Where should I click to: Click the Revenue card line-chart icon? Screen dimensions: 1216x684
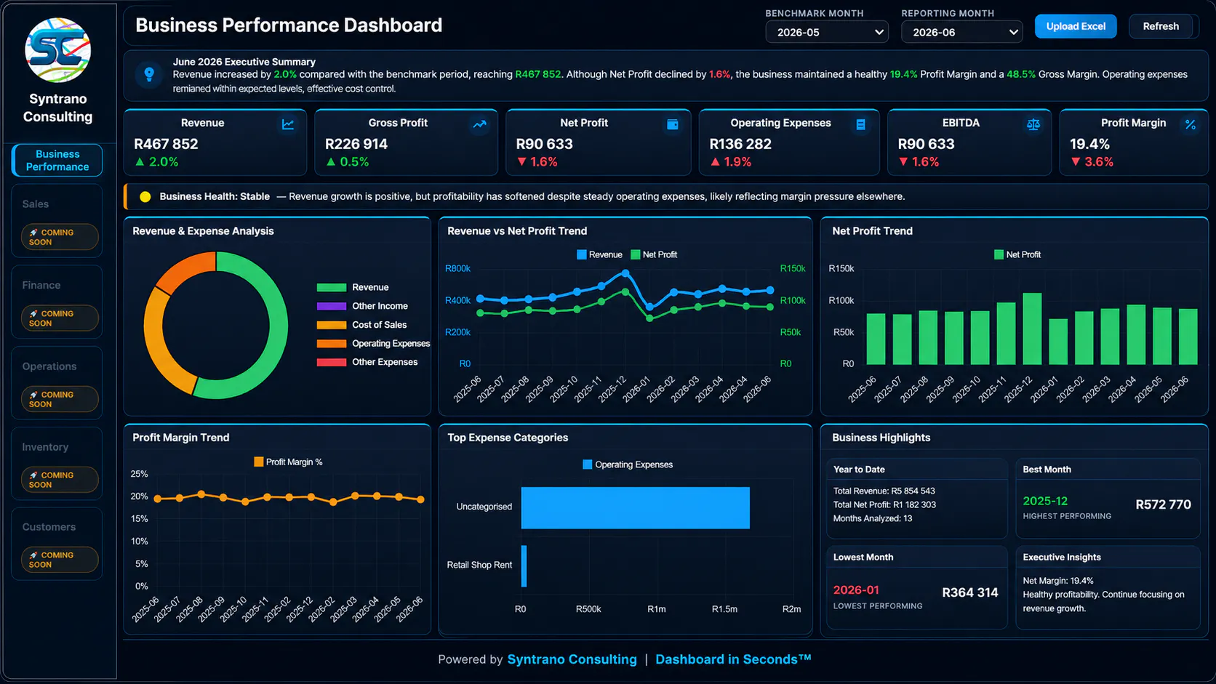(288, 124)
